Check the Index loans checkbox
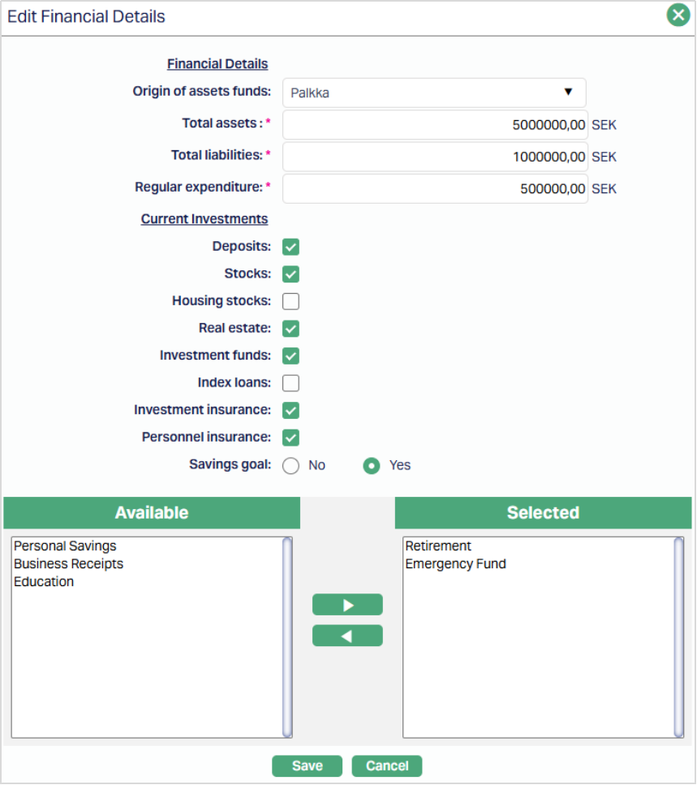 click(x=290, y=383)
